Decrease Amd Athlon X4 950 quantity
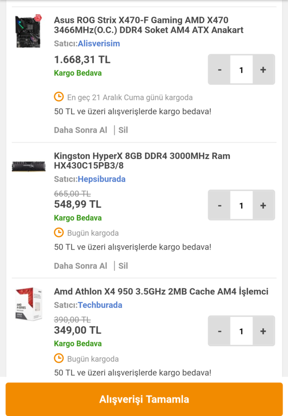288x416 pixels. pos(220,331)
